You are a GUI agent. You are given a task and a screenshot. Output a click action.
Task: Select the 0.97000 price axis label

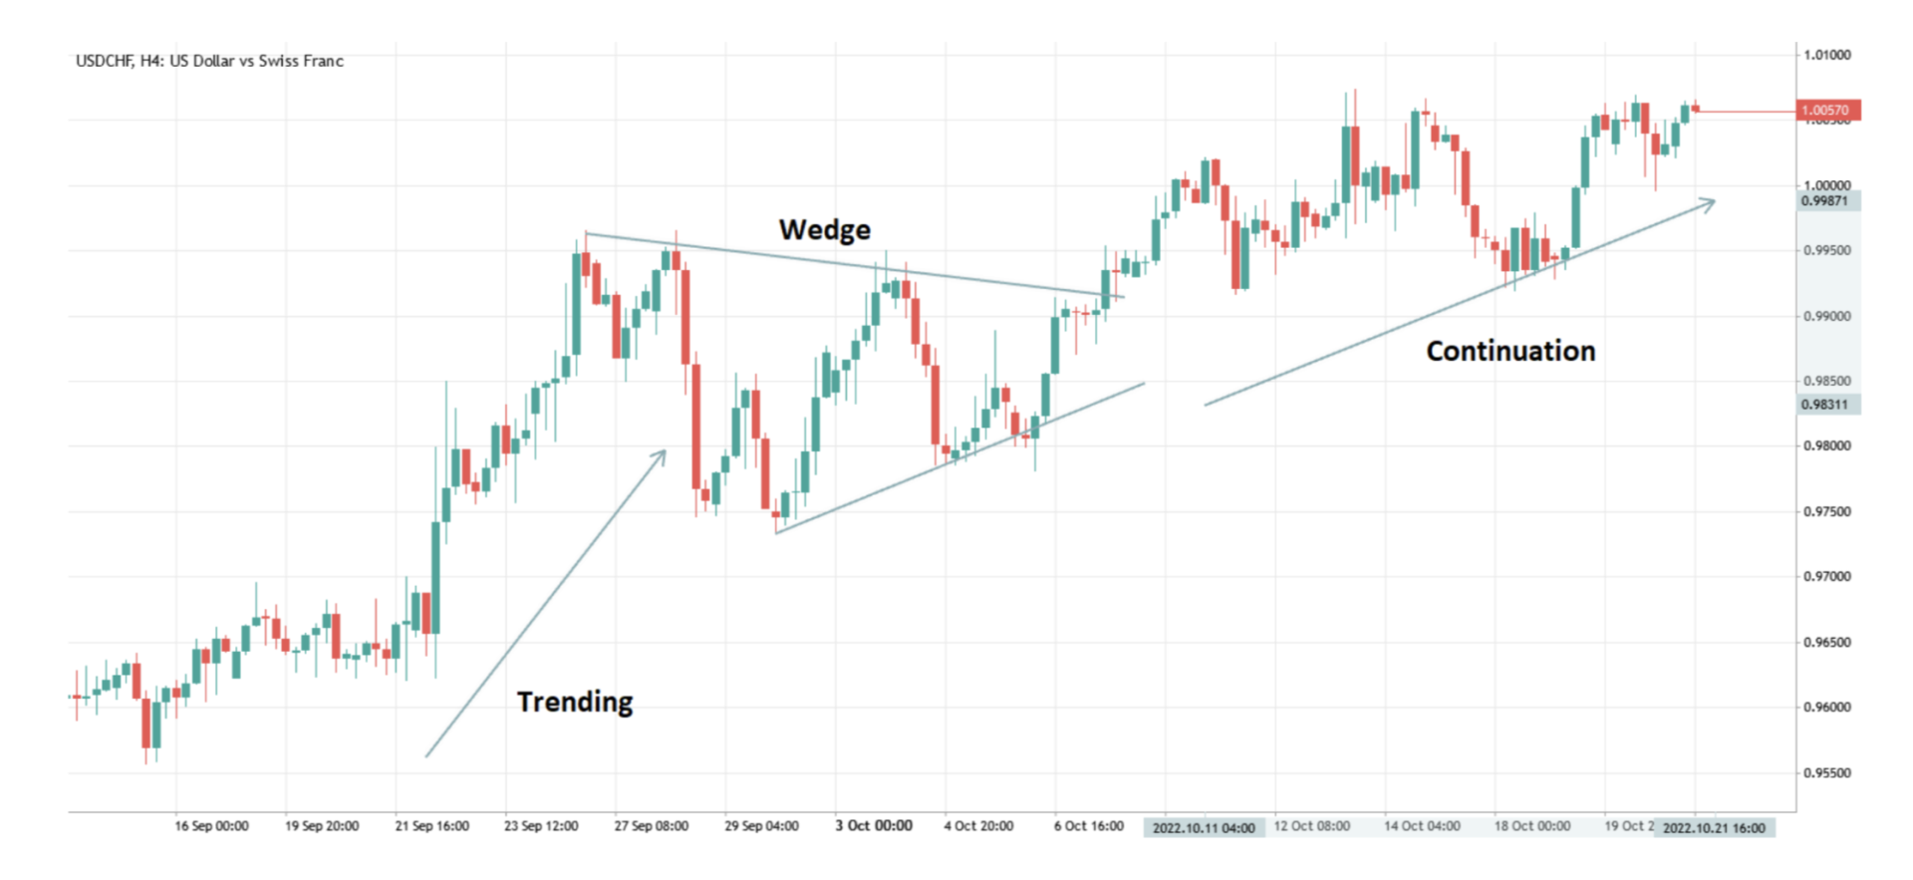pos(1827,577)
